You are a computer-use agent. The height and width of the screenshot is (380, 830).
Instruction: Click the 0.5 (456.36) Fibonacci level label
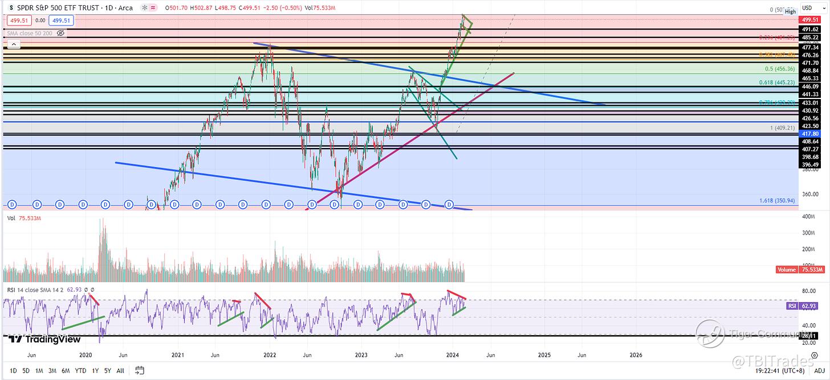780,69
